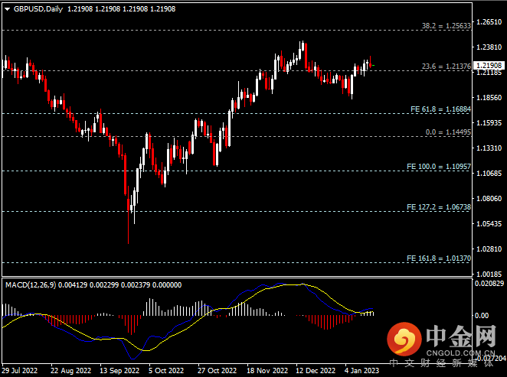Click the current price tag 1.21908
The image size is (507, 377).
(x=489, y=66)
